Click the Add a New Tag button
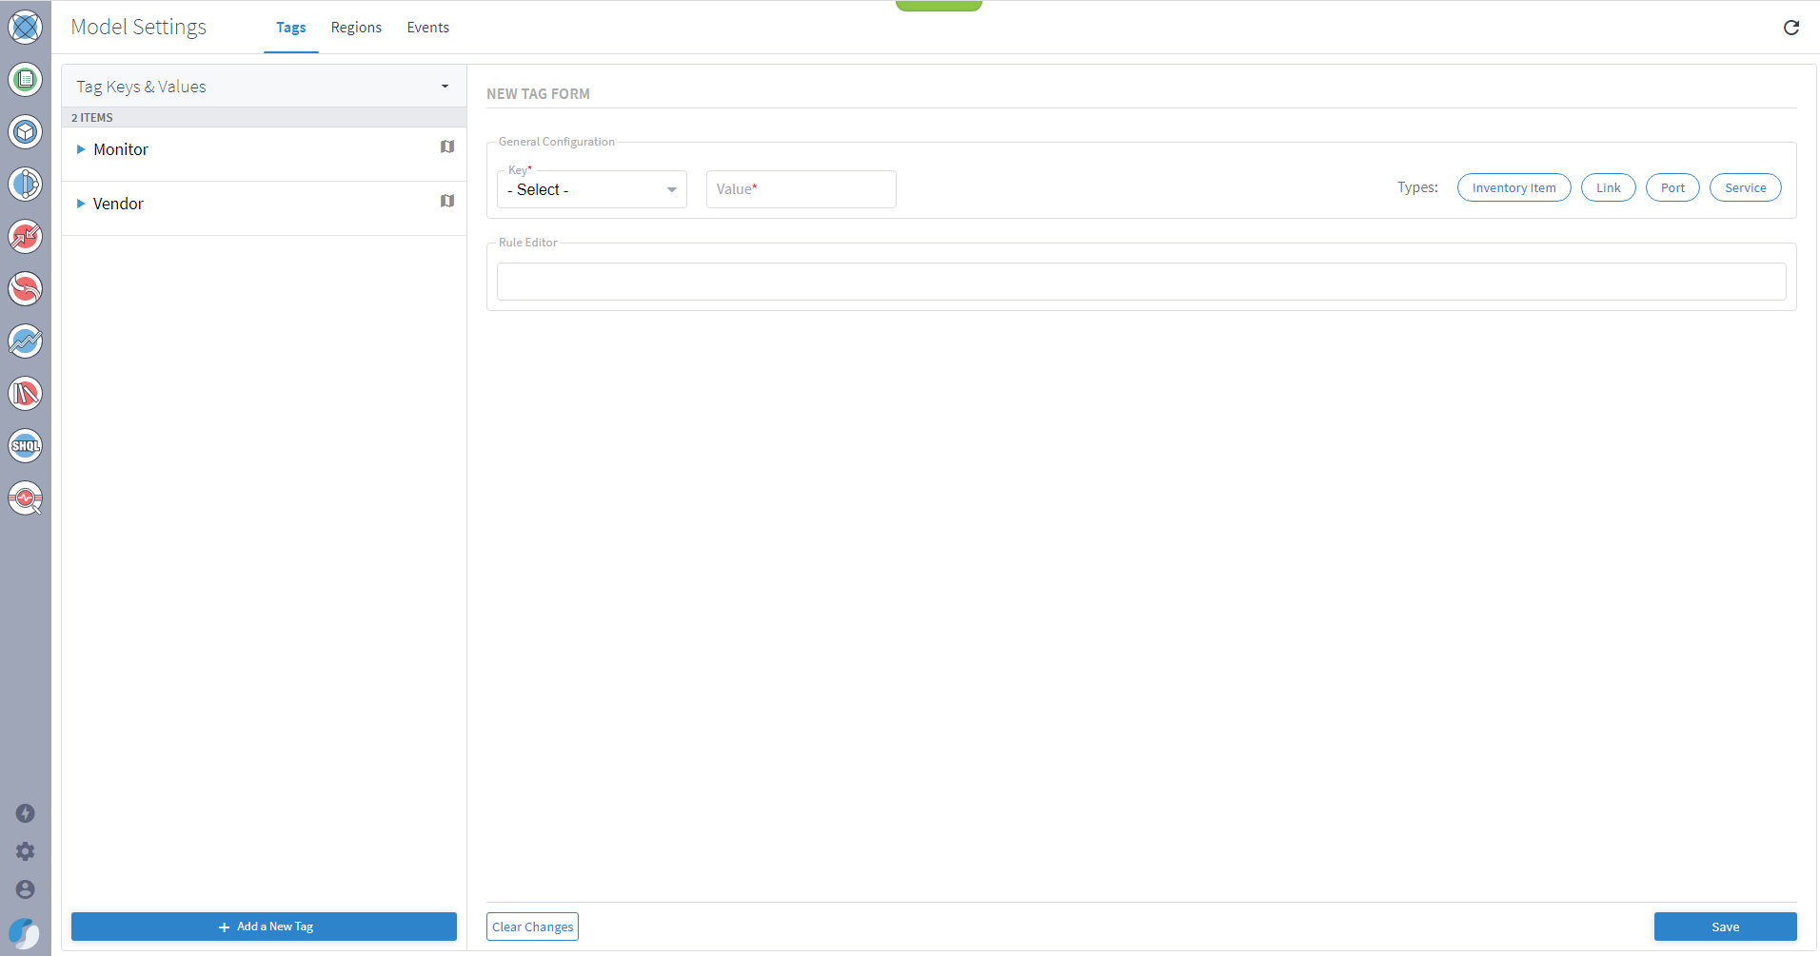Image resolution: width=1820 pixels, height=956 pixels. [x=264, y=926]
